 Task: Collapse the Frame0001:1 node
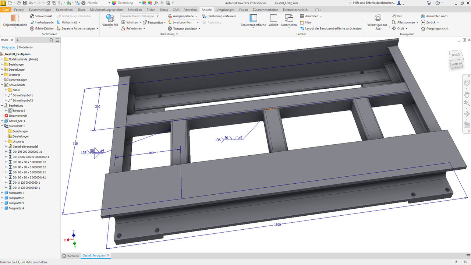(2, 126)
